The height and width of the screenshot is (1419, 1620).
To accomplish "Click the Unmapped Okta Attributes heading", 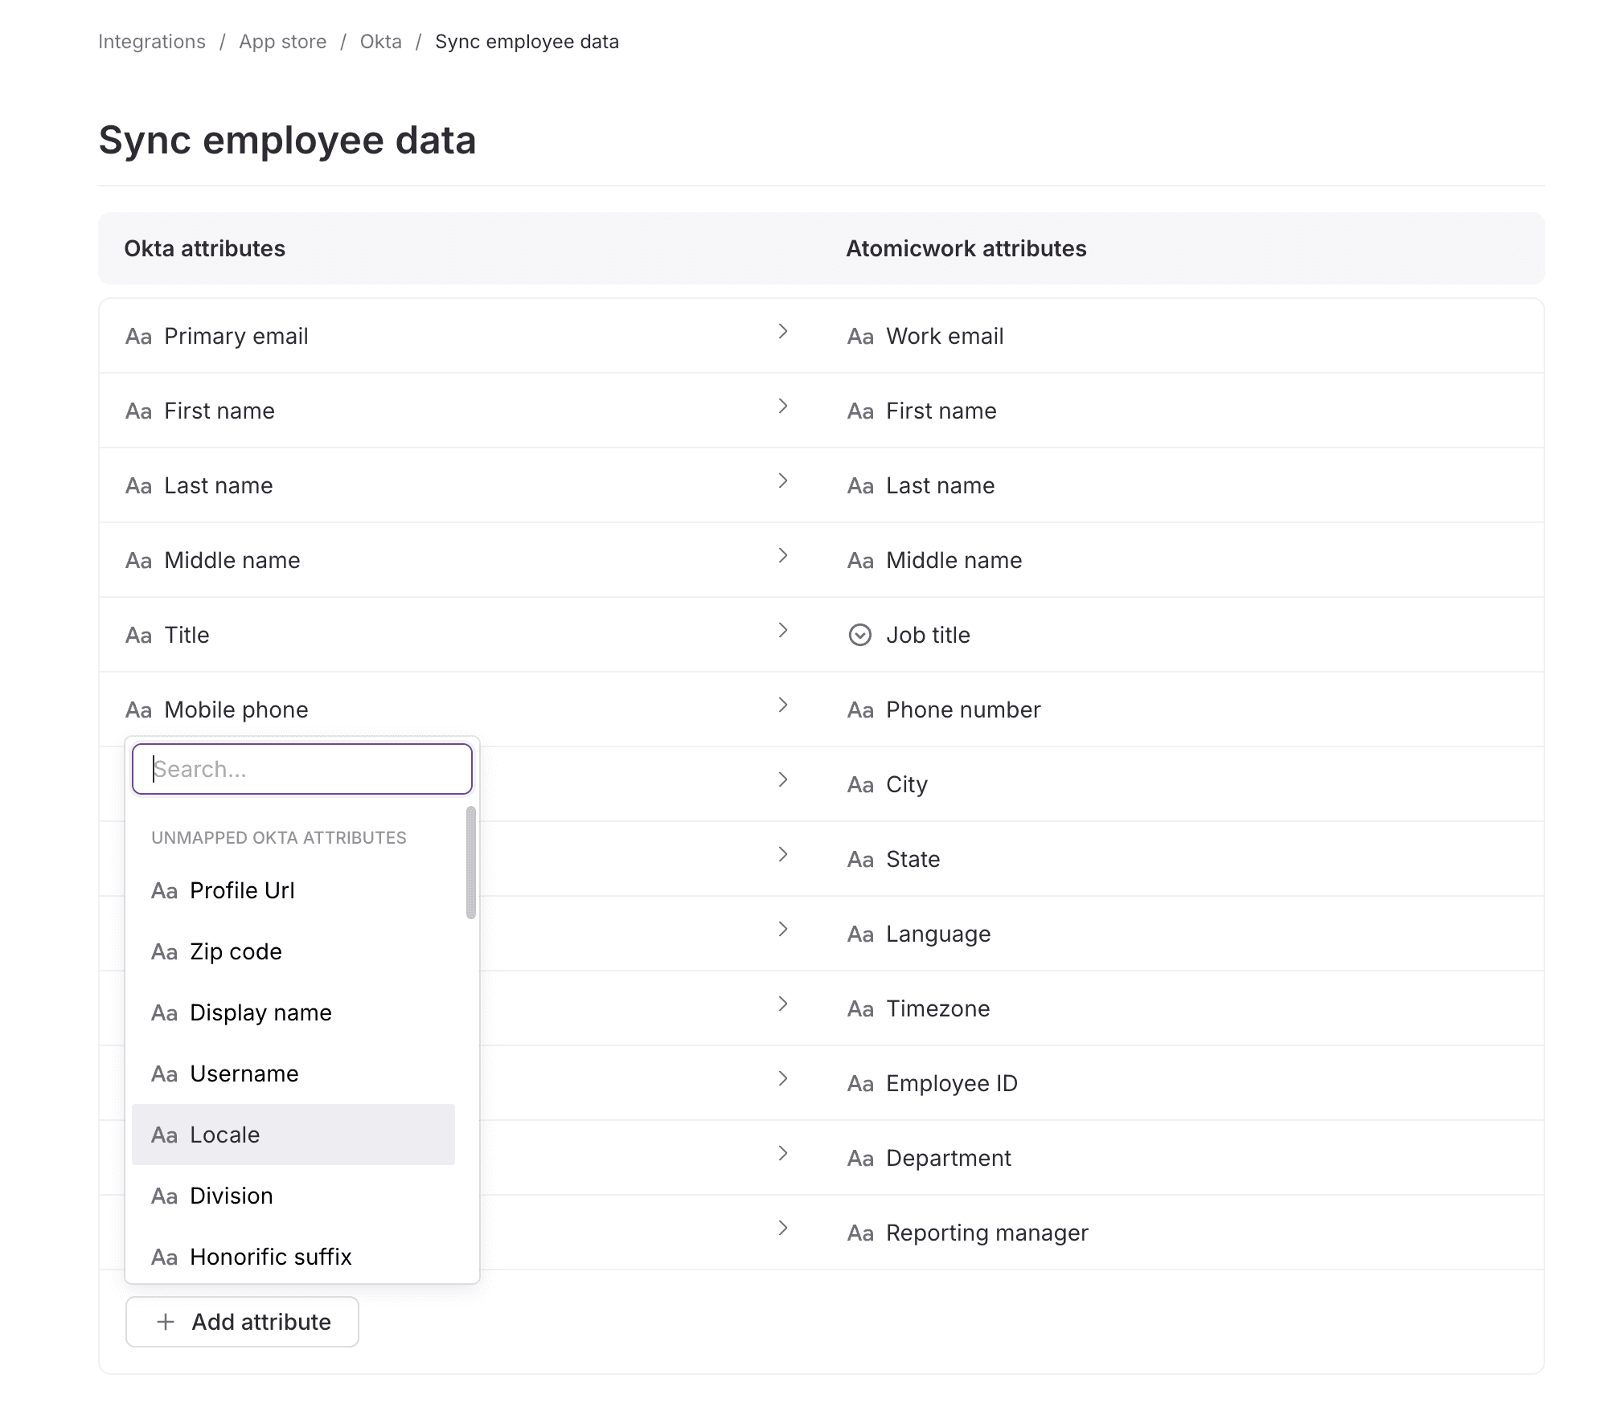I will click(279, 837).
